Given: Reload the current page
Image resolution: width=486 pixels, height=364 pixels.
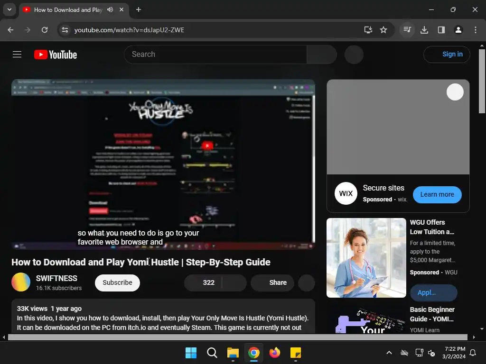Looking at the screenshot, I should 45,30.
